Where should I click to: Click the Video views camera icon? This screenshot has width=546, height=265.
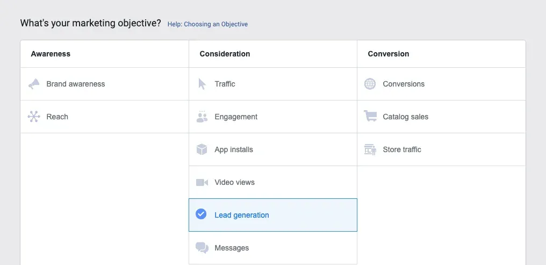point(202,182)
